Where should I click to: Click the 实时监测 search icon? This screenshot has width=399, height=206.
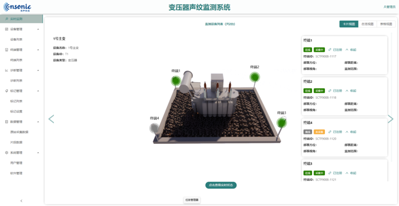[7, 19]
